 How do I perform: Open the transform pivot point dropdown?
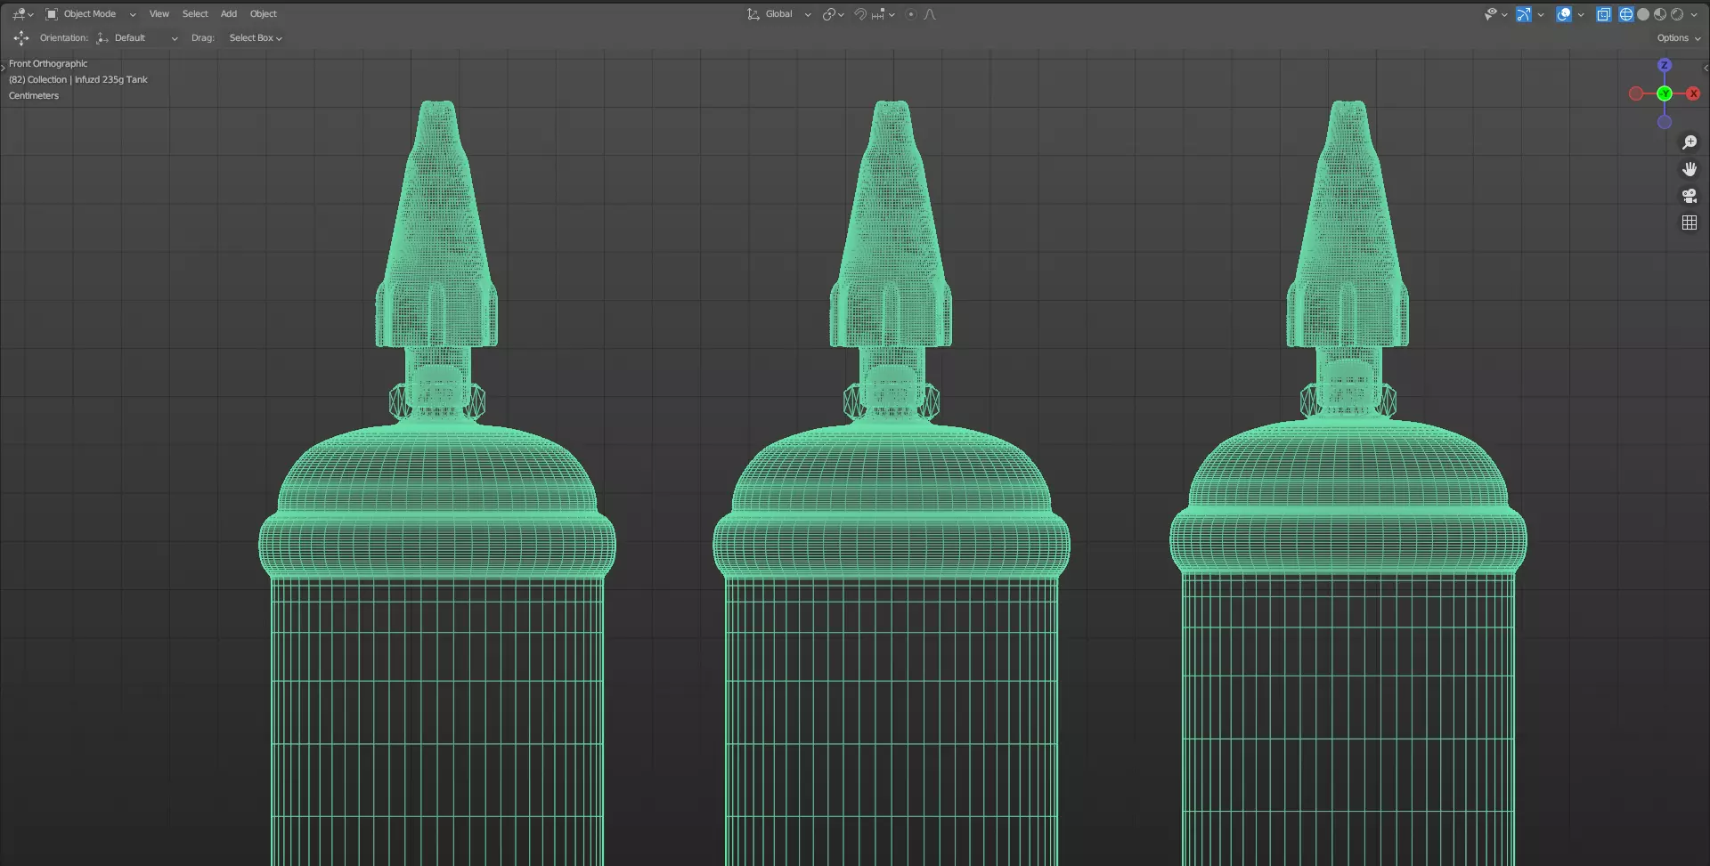(833, 14)
